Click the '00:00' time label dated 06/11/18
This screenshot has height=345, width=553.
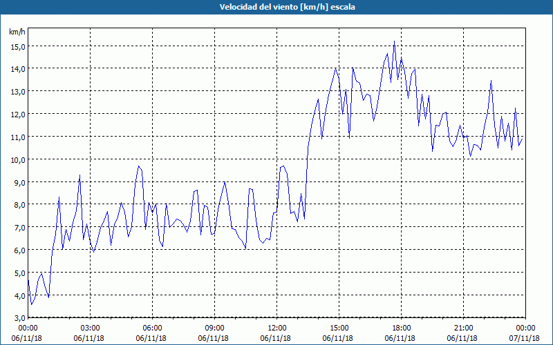[28, 328]
